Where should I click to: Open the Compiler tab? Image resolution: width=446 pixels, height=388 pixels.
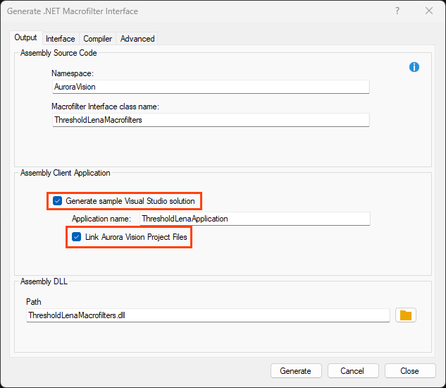click(98, 39)
